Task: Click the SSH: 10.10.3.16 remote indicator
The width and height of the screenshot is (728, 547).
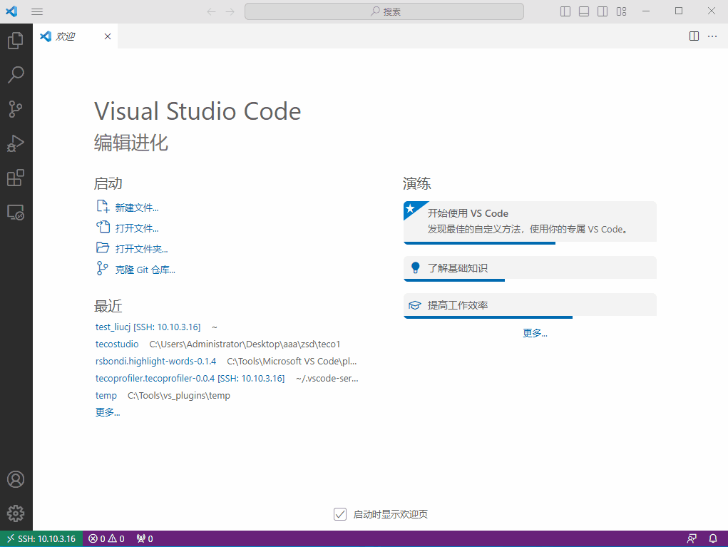Action: tap(41, 538)
